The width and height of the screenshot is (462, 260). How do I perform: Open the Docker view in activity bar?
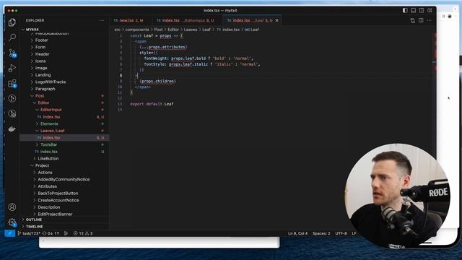click(12, 129)
